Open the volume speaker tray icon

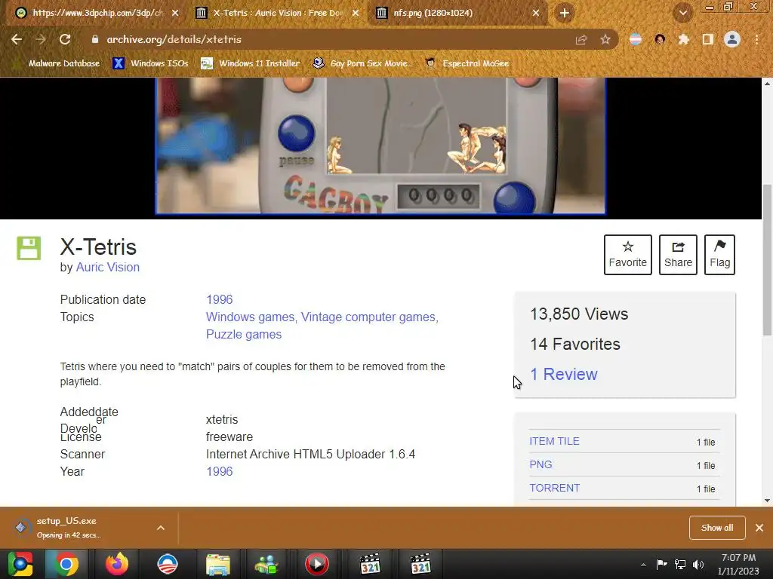tap(698, 564)
